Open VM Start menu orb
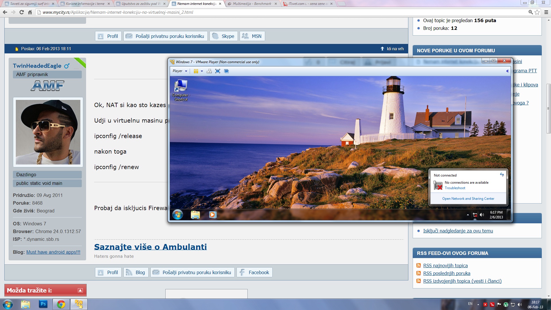This screenshot has height=310, width=551. point(178,215)
